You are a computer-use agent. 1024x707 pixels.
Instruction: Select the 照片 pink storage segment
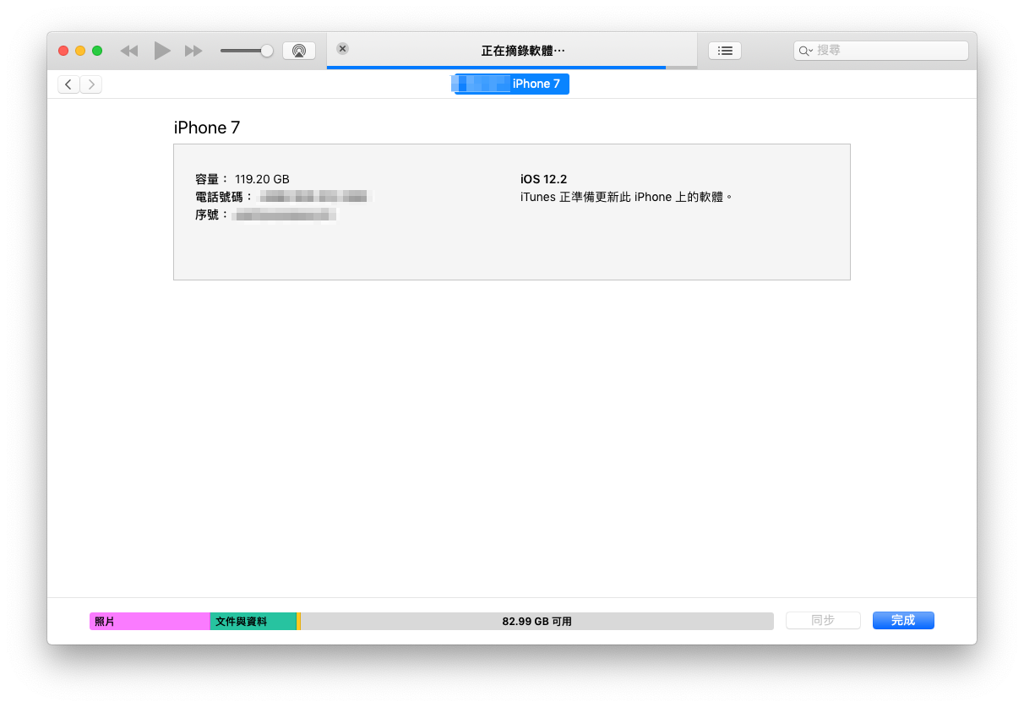click(150, 621)
